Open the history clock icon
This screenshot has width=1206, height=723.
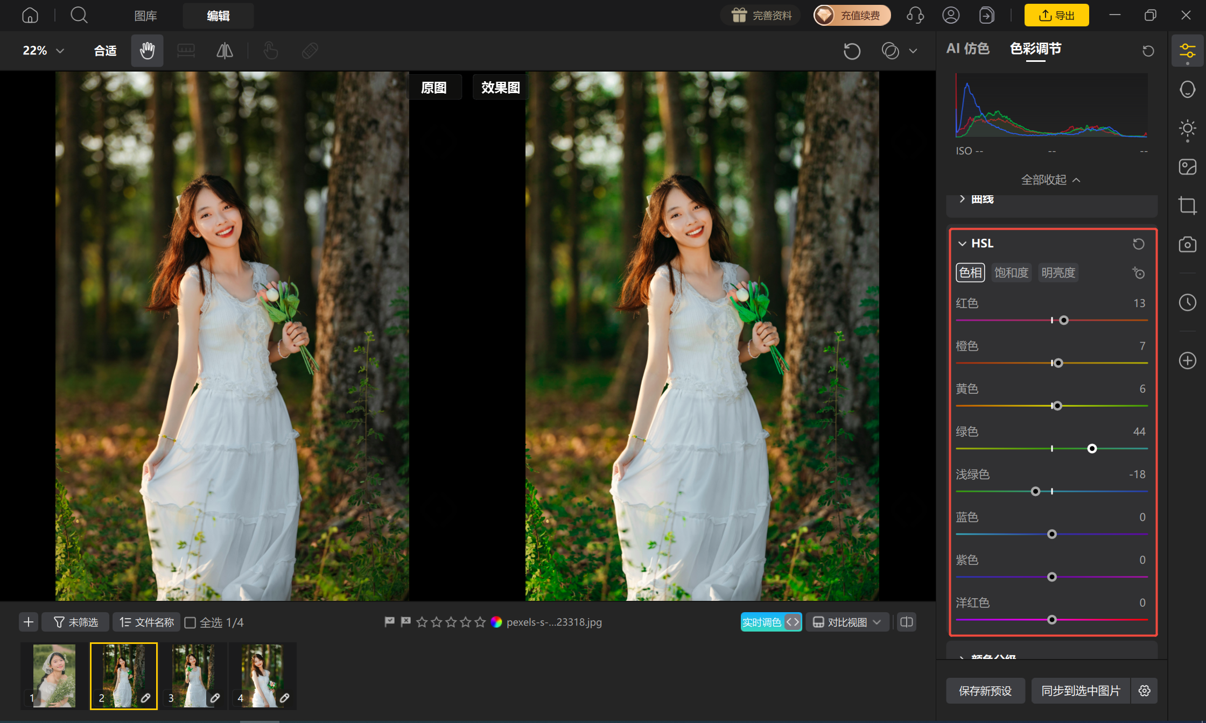(1187, 302)
